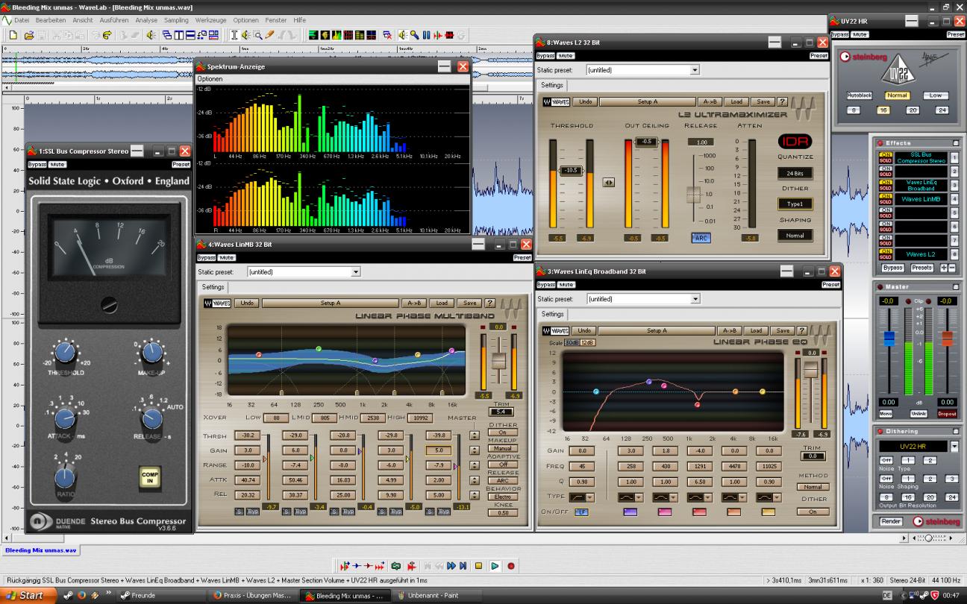
Task: Click the yellow redo arrow toolbar icon
Action: [107, 35]
